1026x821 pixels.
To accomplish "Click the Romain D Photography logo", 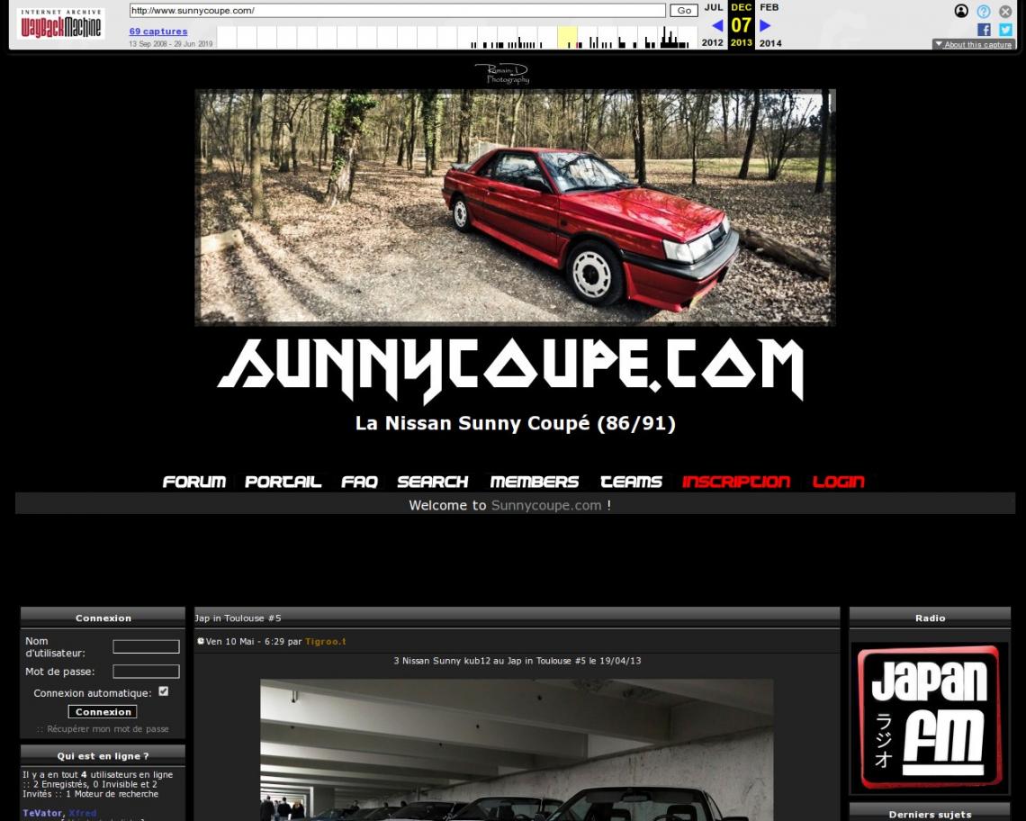I will tap(502, 73).
